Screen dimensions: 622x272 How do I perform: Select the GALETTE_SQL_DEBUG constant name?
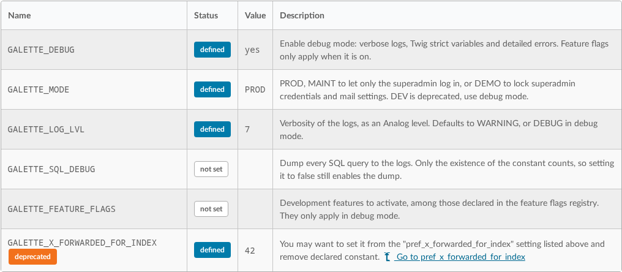(x=51, y=169)
